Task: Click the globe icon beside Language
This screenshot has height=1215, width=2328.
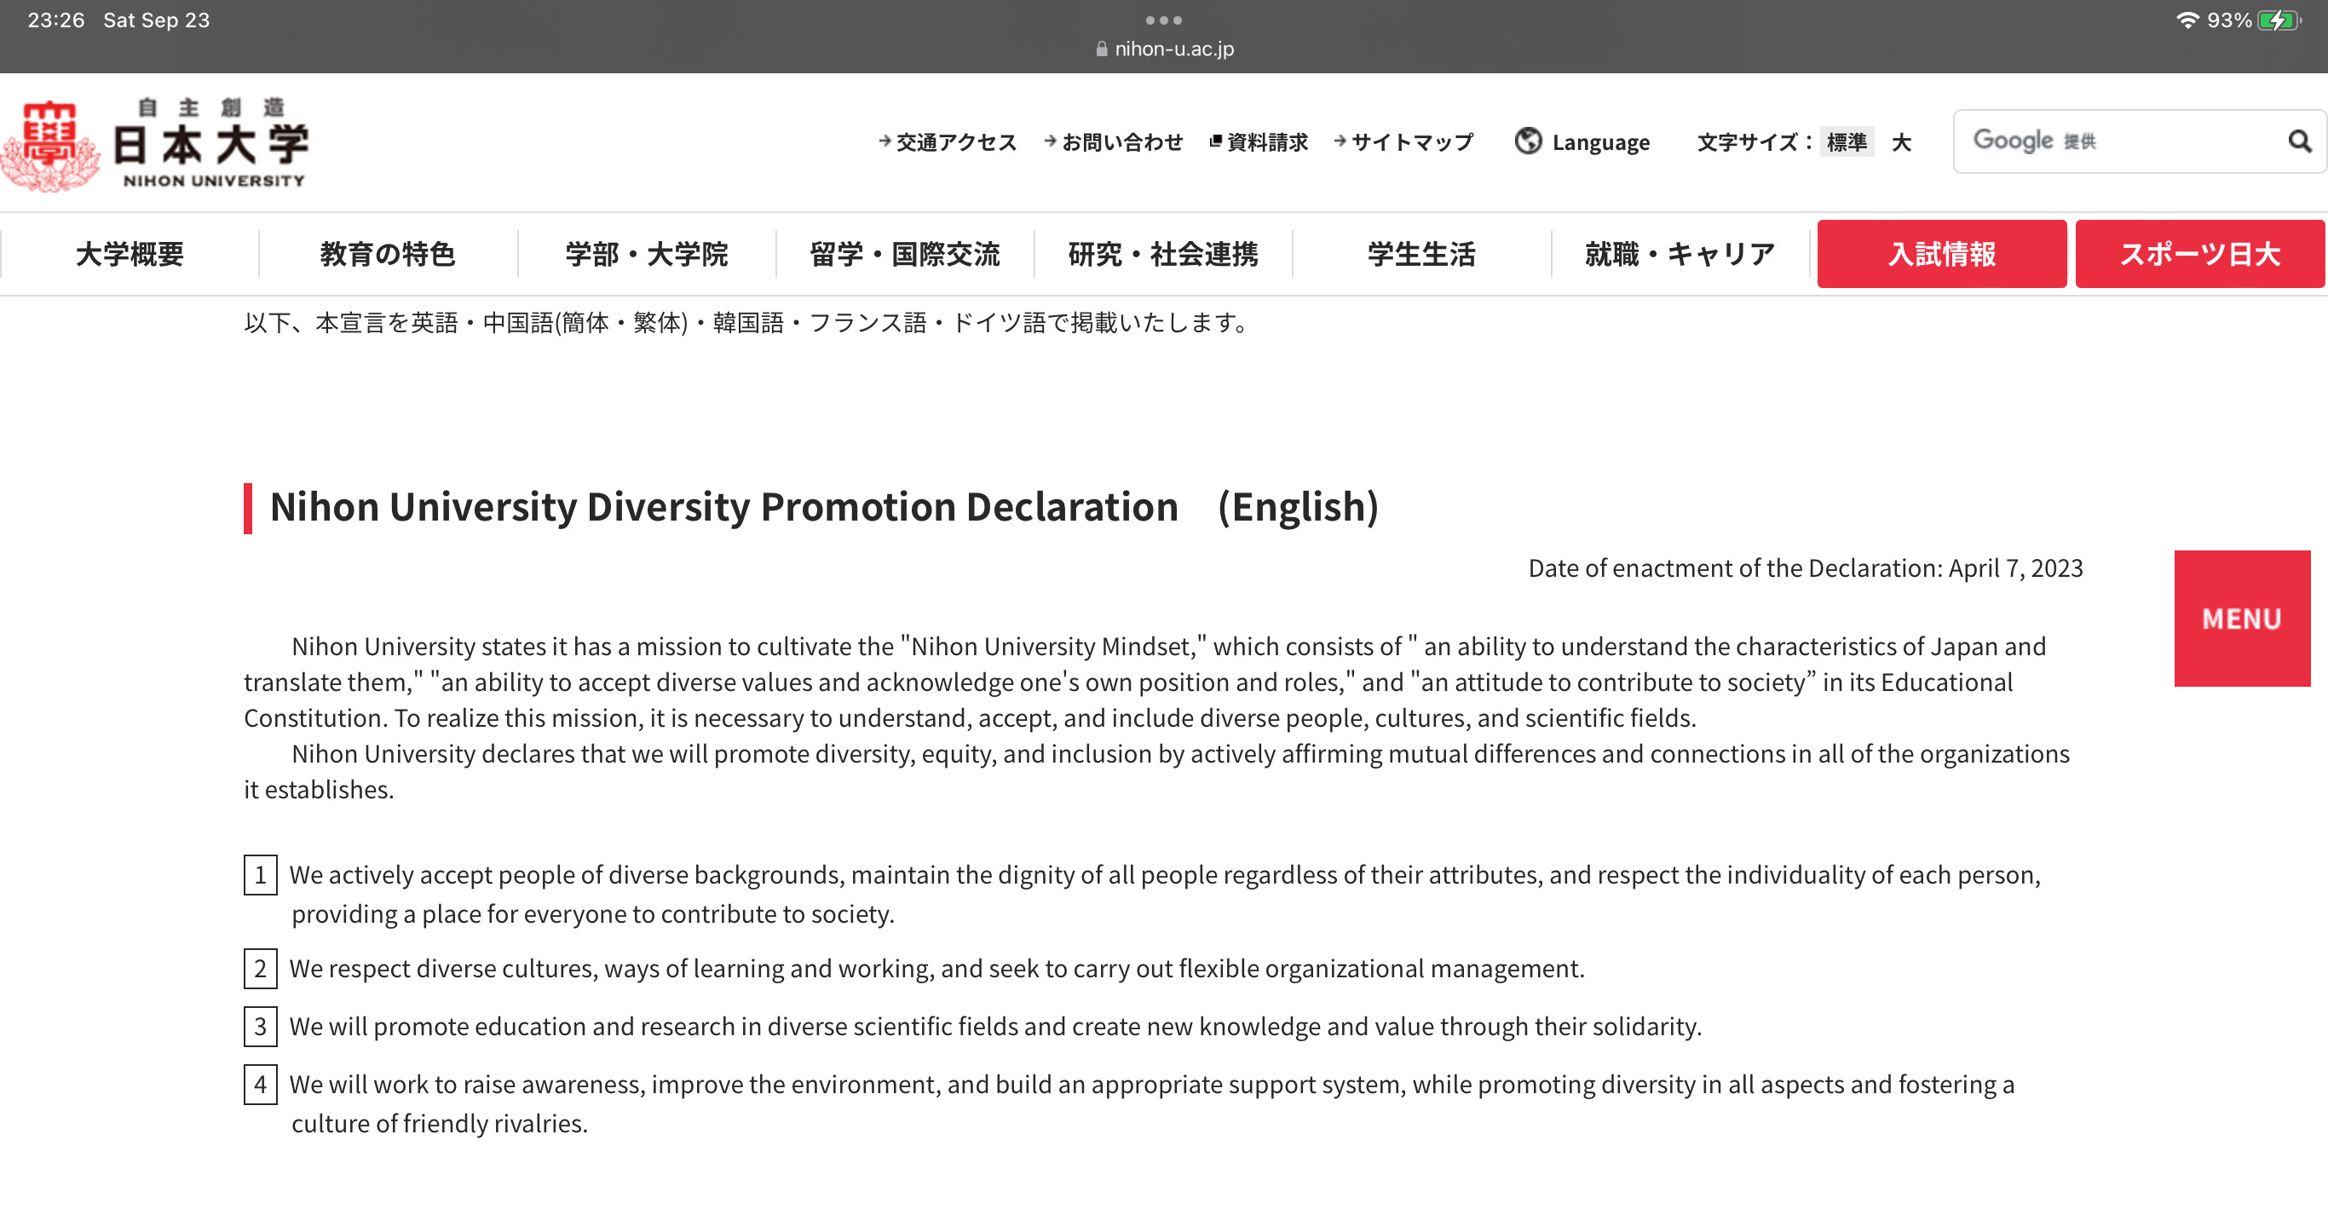Action: [x=1528, y=141]
